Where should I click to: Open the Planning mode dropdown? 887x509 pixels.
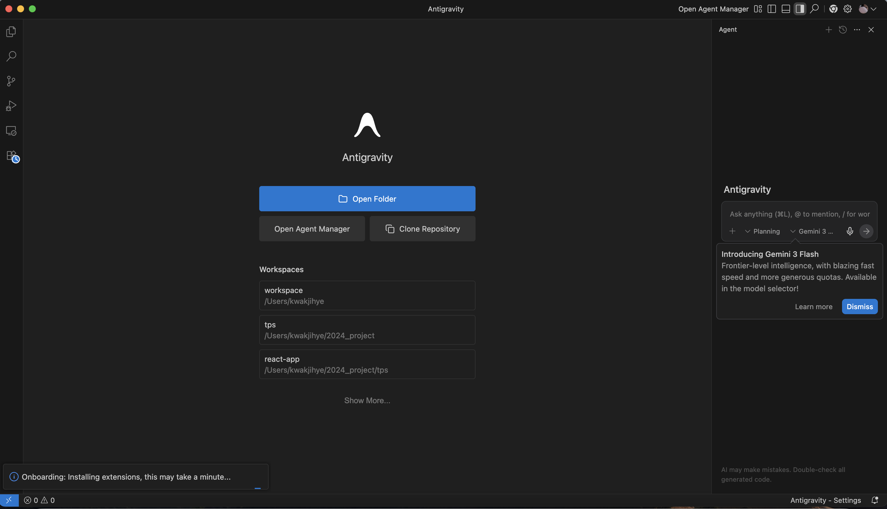(x=762, y=231)
